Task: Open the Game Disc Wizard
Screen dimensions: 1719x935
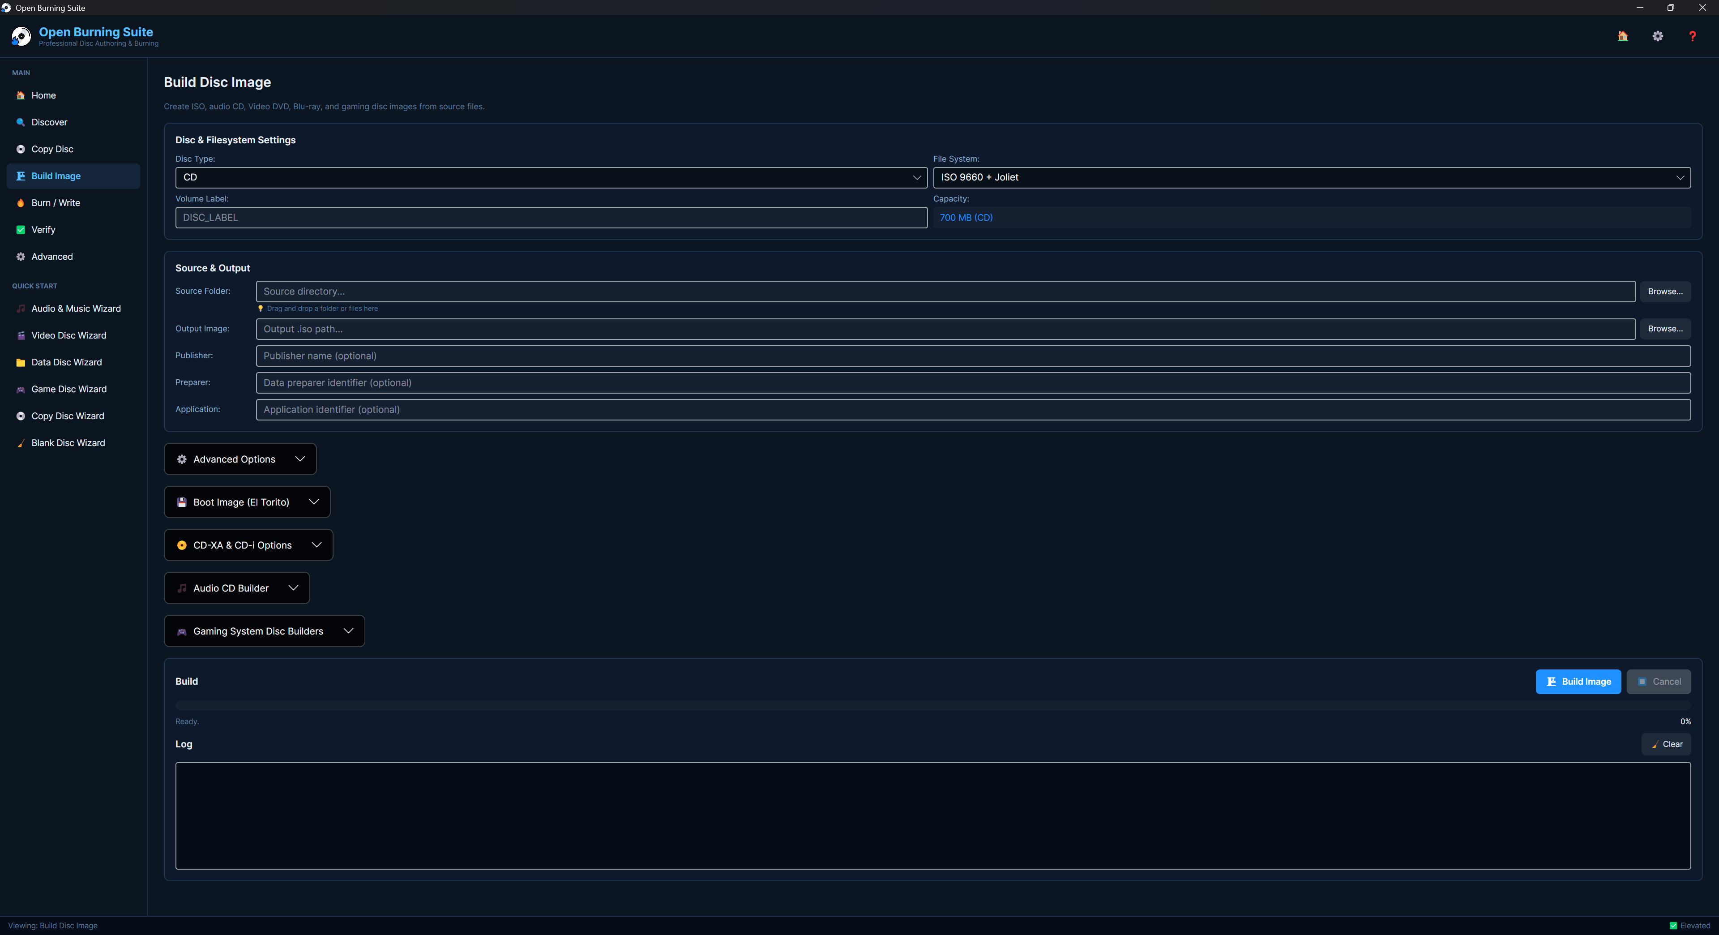Action: click(x=73, y=389)
